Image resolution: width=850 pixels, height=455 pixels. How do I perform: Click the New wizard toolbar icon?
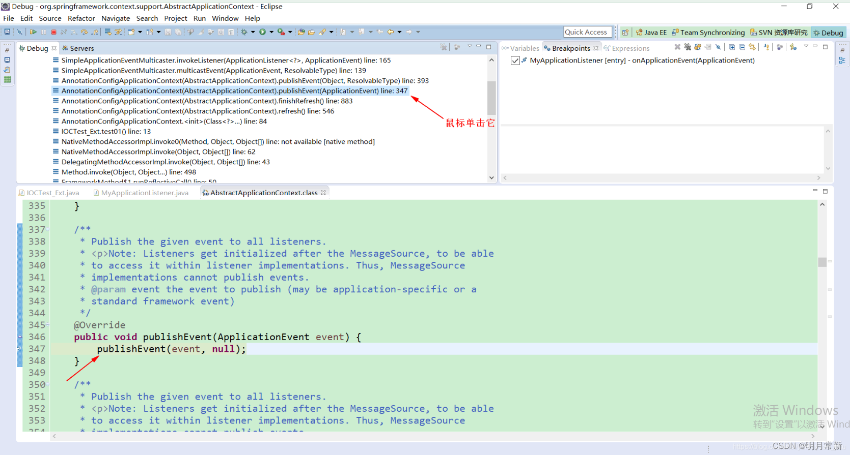coord(131,32)
